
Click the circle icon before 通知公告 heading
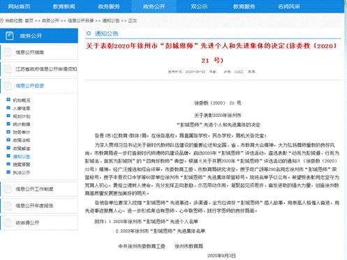click(x=89, y=33)
